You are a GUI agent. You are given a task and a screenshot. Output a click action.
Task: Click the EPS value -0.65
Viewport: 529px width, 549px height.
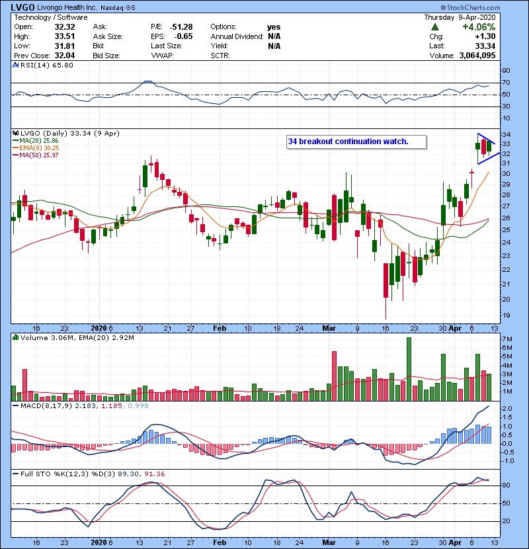(x=183, y=36)
